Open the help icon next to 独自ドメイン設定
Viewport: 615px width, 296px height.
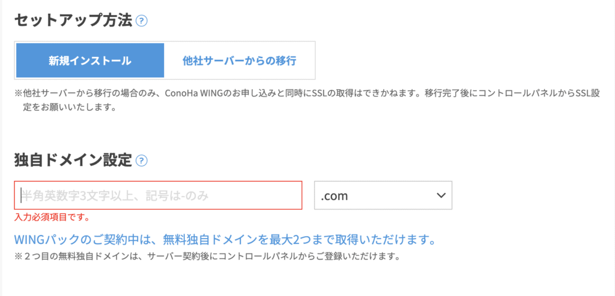142,161
